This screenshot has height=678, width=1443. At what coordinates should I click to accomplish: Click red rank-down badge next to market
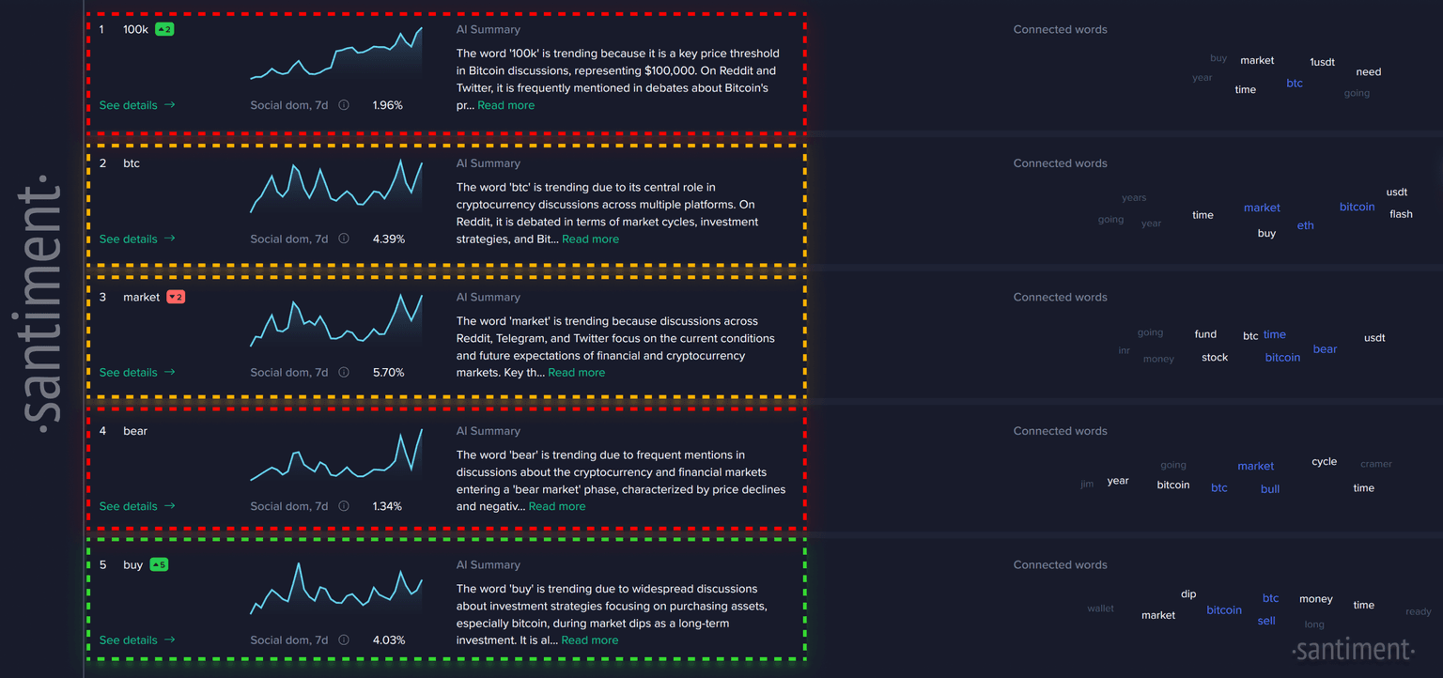(x=176, y=298)
